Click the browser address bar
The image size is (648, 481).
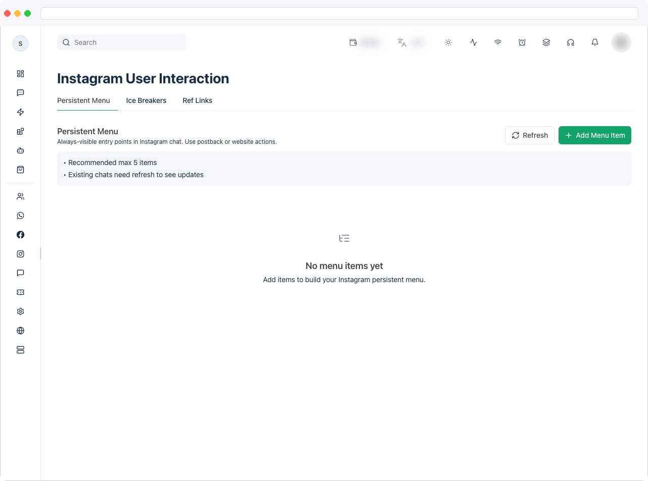[x=339, y=13]
